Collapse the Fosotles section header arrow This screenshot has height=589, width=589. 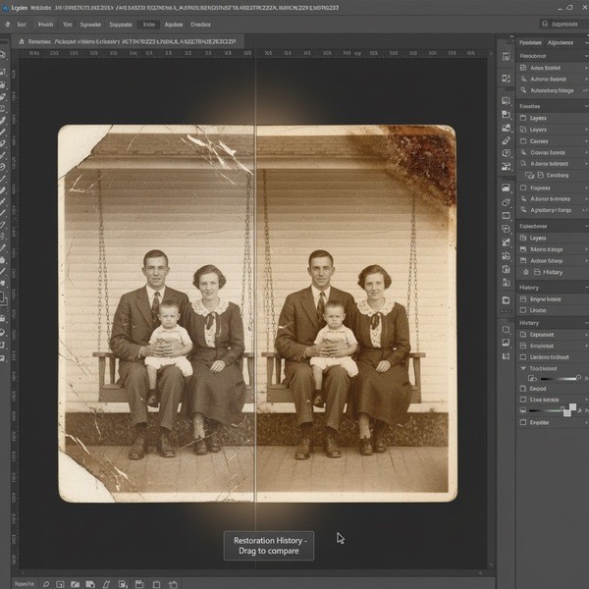coord(586,106)
